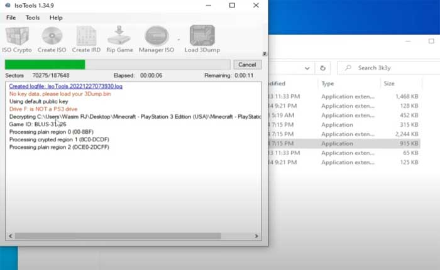
Task: Select the 125 KB application extension row
Action: pyautogui.click(x=344, y=163)
